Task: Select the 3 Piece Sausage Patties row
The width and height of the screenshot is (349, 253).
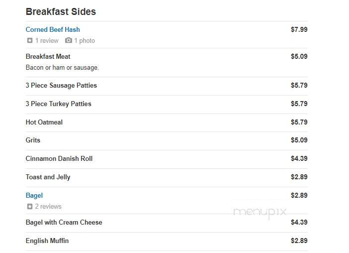Action: coord(167,85)
